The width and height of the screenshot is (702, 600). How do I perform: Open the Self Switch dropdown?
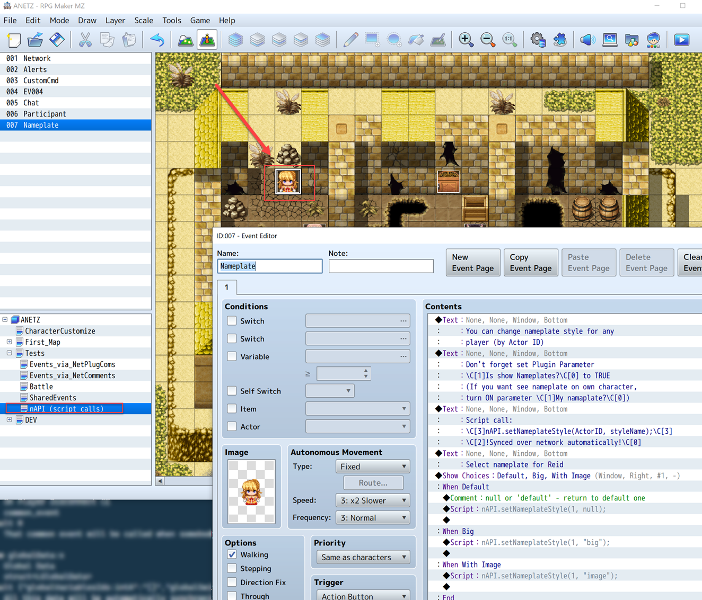[330, 391]
